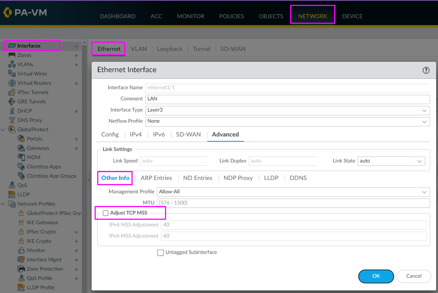The width and height of the screenshot is (438, 293).
Task: Click the Virtual Routers sidebar icon
Action: 12,83
